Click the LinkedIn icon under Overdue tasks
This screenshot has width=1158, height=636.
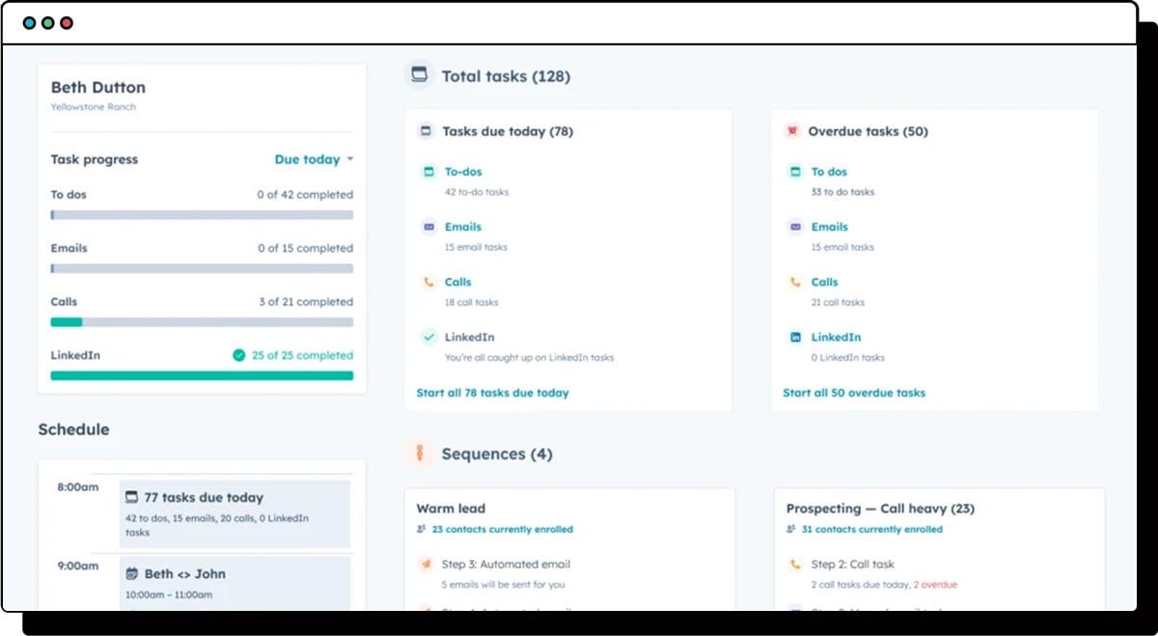coord(795,337)
